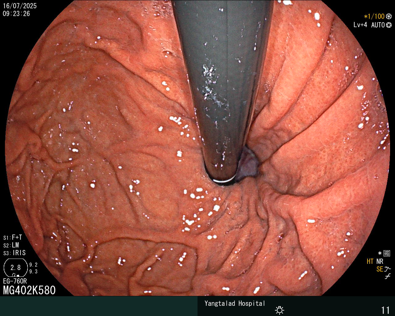
Task: Click the serial number MG402K580
Action: click(x=29, y=290)
